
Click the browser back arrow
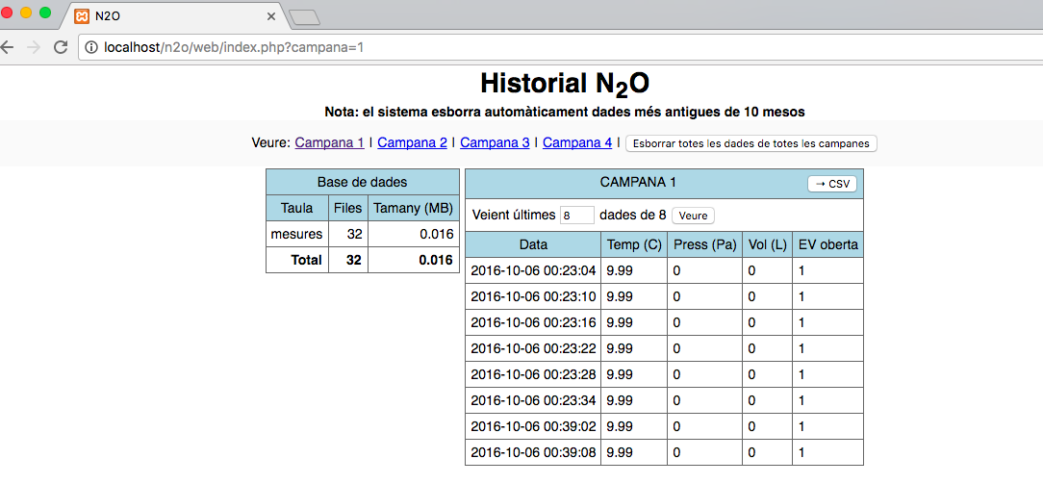[x=6, y=47]
